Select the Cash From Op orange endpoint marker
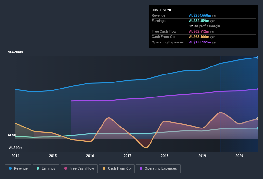This screenshot has width=263, height=179. 258,119
